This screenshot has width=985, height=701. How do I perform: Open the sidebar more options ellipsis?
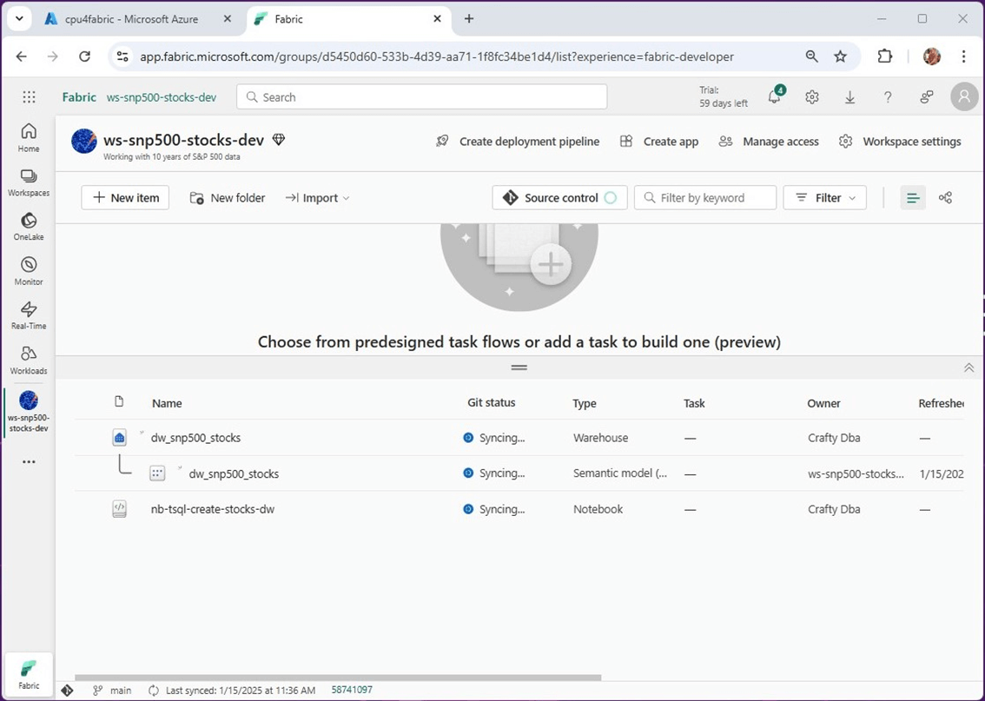point(29,462)
